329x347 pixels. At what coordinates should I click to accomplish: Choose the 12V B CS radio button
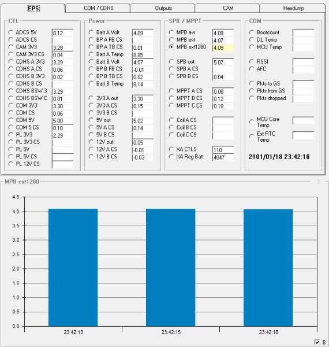tap(91, 157)
